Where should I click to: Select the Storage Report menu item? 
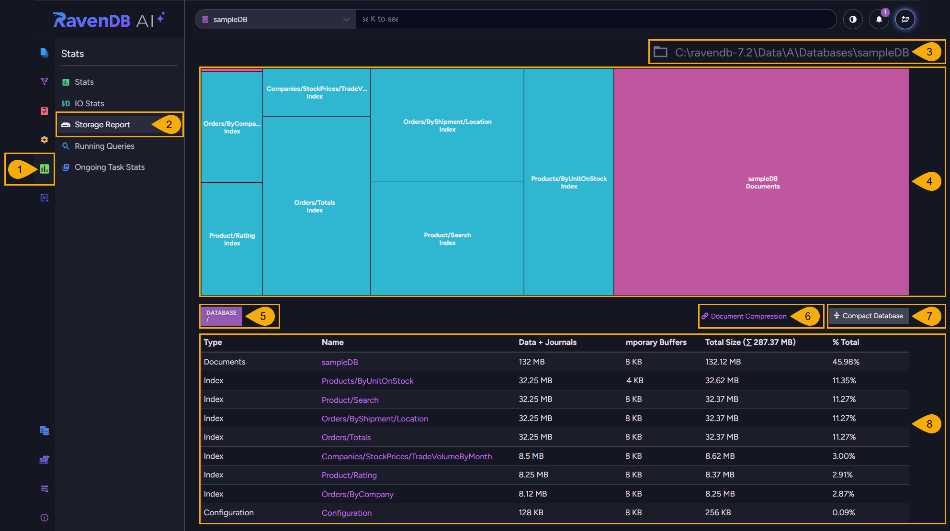point(120,124)
